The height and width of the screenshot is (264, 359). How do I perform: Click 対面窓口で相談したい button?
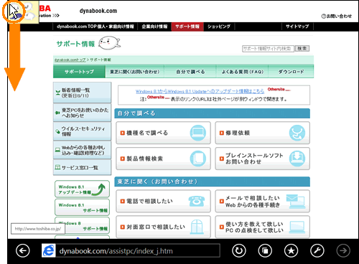coord(163,227)
